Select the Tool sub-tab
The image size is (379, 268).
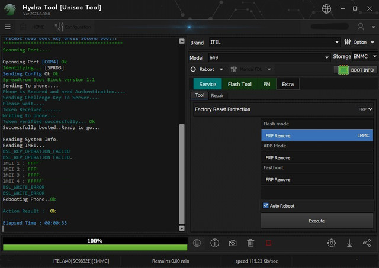200,95
